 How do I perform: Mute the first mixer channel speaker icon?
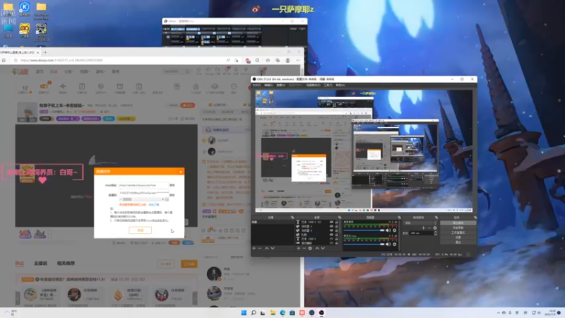pyautogui.click(x=388, y=230)
